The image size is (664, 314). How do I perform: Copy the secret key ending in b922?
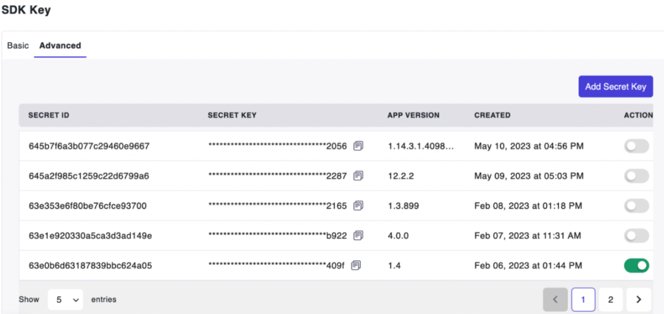359,236
